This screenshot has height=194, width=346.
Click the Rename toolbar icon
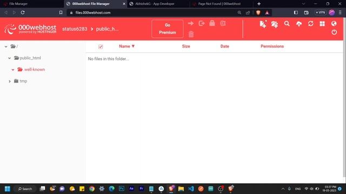(x=223, y=23)
